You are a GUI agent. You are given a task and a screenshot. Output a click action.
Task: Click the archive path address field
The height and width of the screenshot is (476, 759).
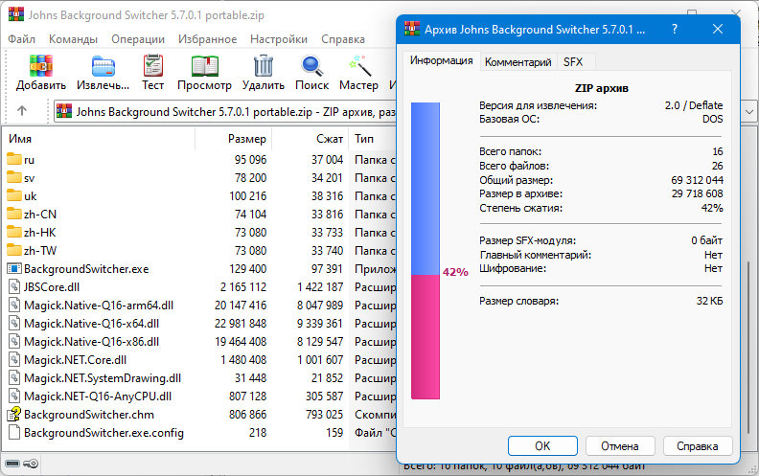click(225, 112)
